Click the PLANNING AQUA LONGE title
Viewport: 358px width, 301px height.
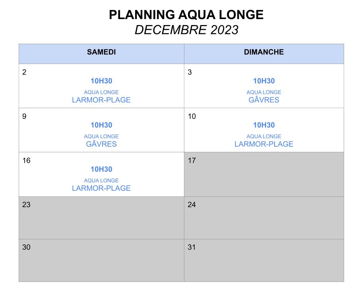[x=186, y=15]
